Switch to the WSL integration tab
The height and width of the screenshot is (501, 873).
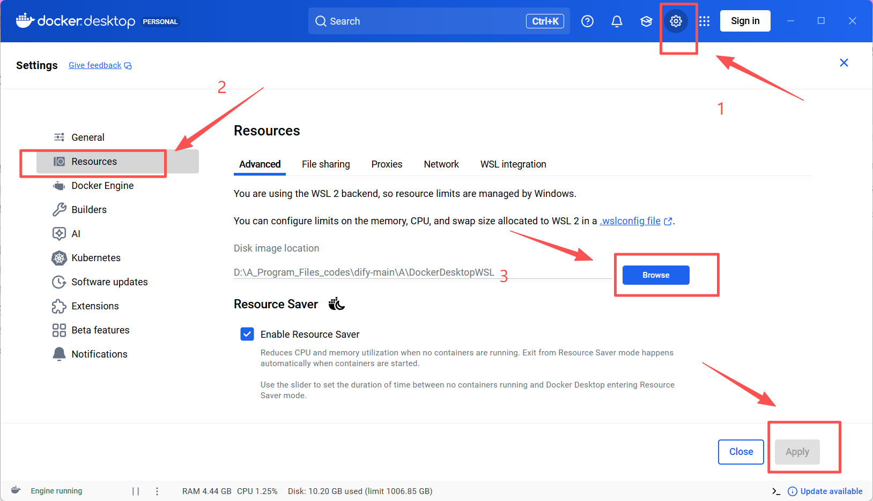pyautogui.click(x=513, y=164)
